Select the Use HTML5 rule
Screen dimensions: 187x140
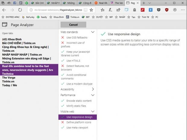coord(73,61)
